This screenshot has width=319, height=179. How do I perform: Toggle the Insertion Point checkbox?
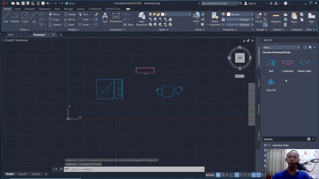tap(265, 145)
